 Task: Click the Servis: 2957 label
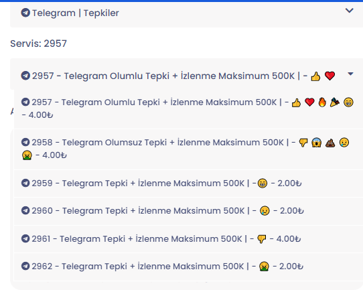(38, 44)
